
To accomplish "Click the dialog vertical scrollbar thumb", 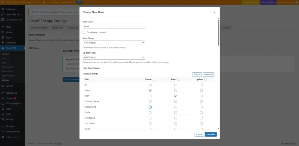I will pyautogui.click(x=218, y=33).
